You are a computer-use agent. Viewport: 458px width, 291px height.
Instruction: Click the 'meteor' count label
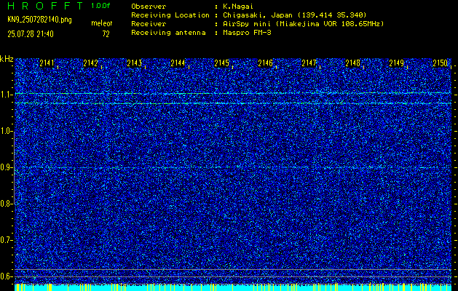102,23
